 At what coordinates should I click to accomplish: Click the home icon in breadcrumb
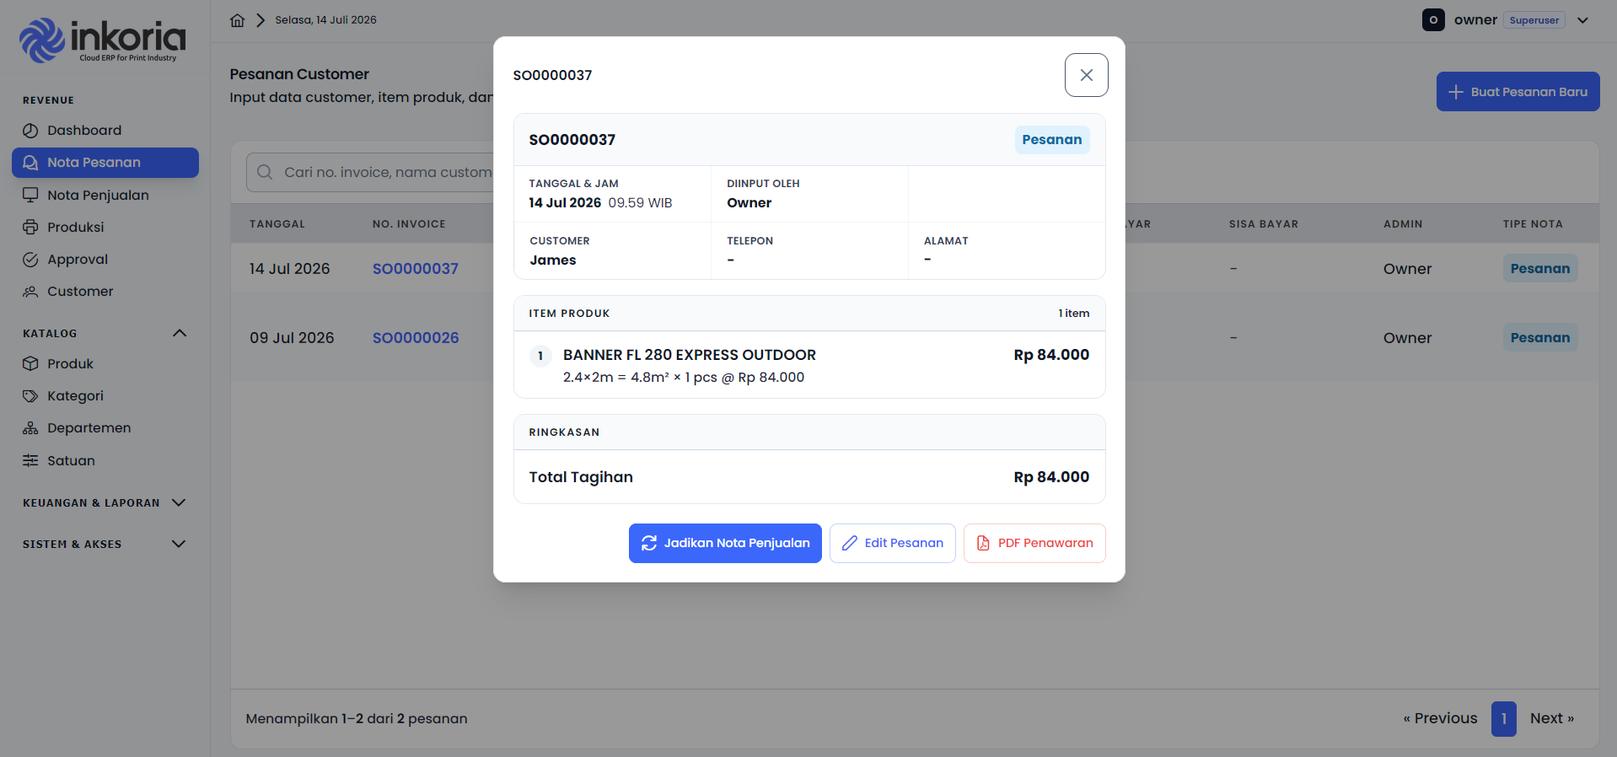pyautogui.click(x=238, y=20)
